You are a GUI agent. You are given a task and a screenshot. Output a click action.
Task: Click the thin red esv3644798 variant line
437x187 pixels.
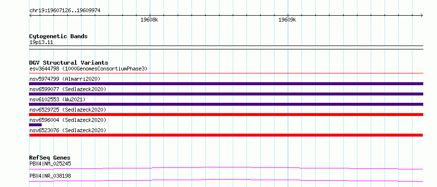click(x=226, y=73)
